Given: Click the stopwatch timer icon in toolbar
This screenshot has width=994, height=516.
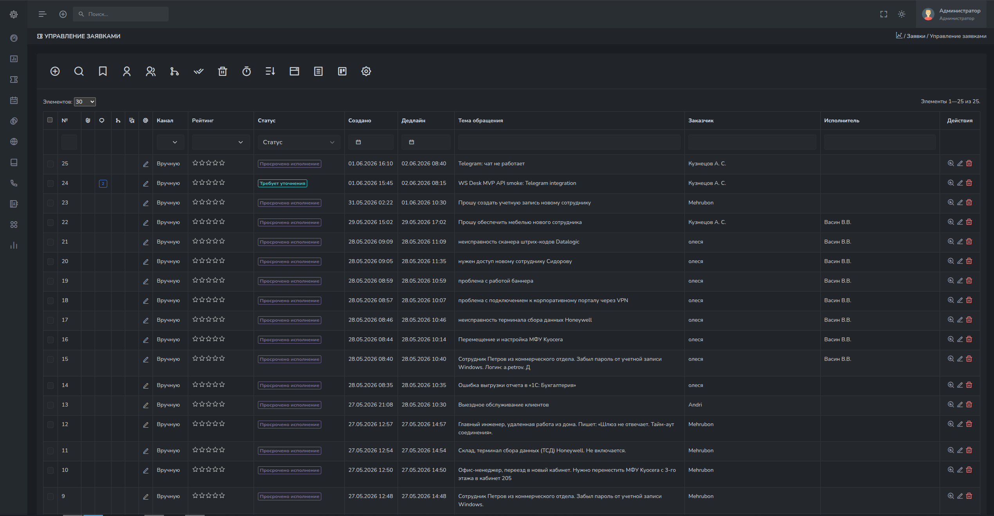Looking at the screenshot, I should pos(247,71).
